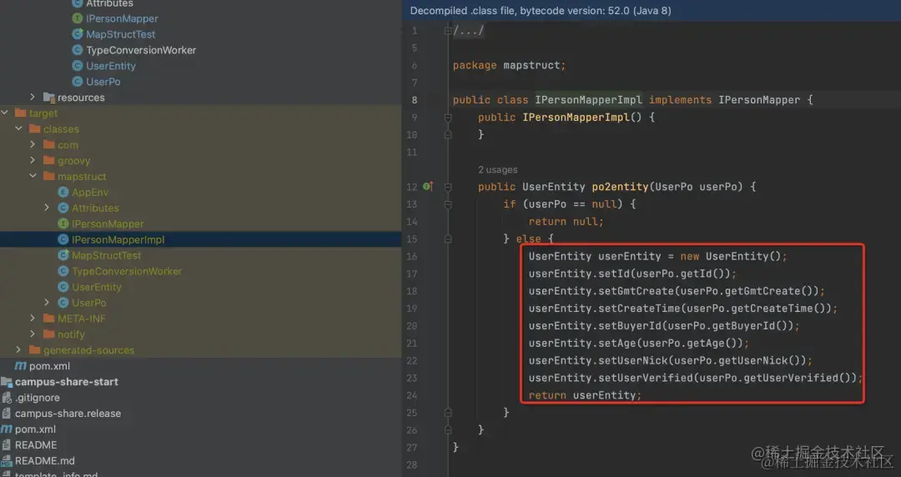Click the IPersonMapper interface icon under src
This screenshot has width=901, height=477.
point(77,18)
